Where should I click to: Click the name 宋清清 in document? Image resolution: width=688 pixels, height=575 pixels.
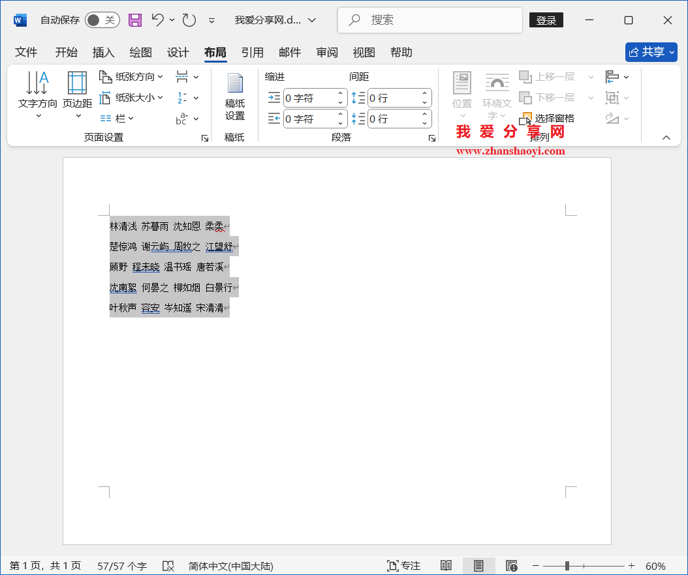point(210,308)
